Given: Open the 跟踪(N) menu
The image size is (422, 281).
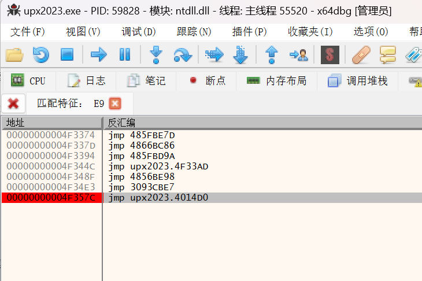Looking at the screenshot, I should click(194, 32).
